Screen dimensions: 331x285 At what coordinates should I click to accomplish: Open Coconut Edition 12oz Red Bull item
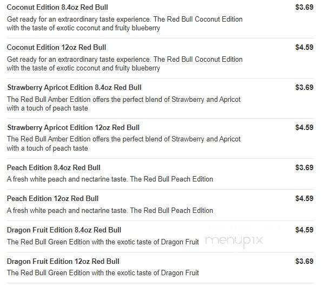coord(56,47)
